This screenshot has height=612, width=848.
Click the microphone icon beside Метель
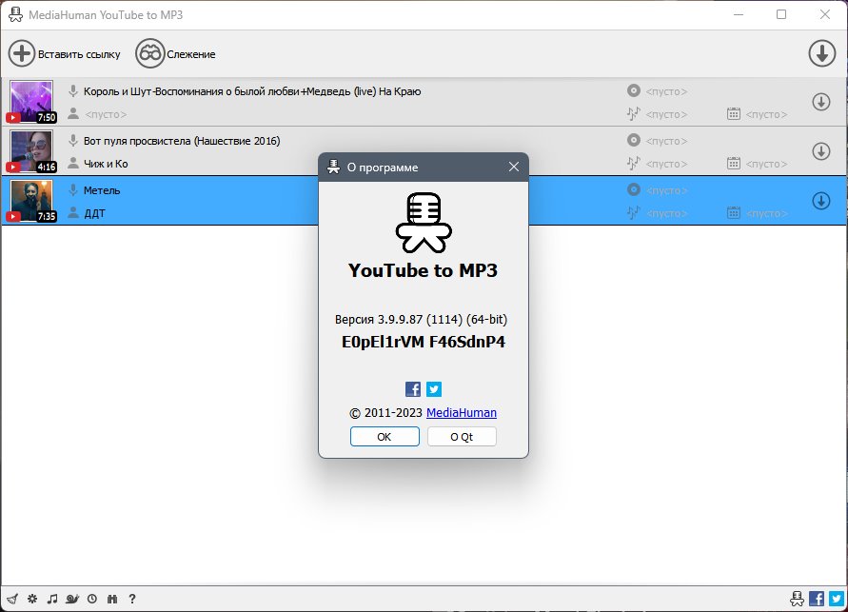point(73,190)
